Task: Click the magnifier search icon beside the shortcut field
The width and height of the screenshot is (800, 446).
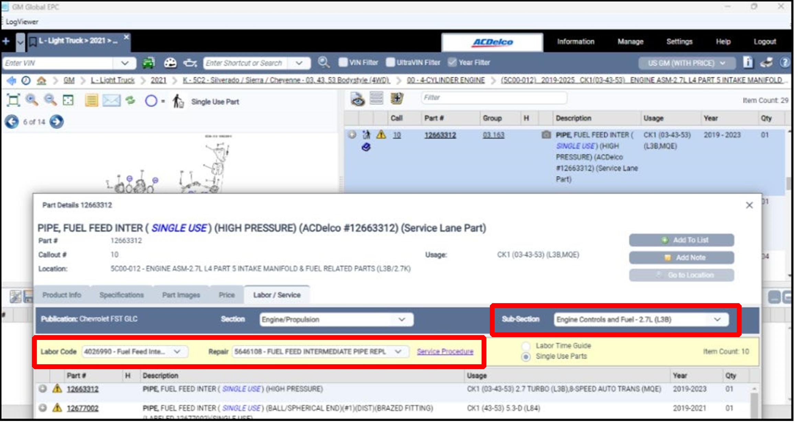Action: 323,62
